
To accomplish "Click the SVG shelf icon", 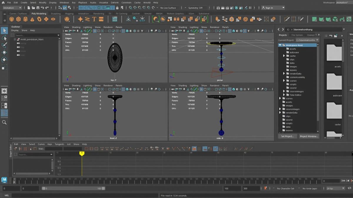I will pos(101,19).
